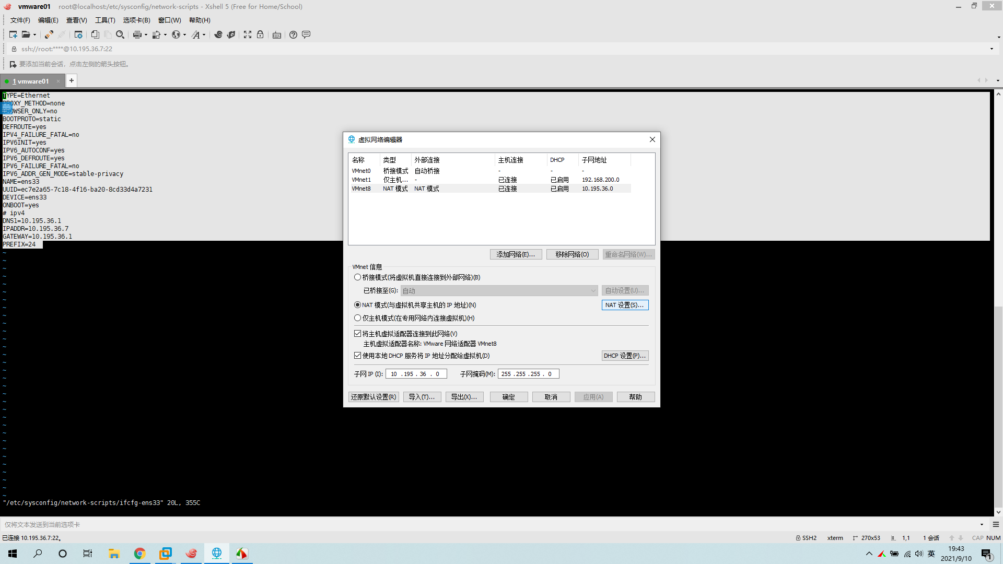Open session folder icon in toolbar
This screenshot has height=564, width=1003.
(26, 34)
